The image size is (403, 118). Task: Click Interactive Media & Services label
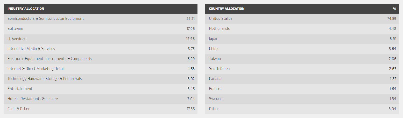pos(31,49)
